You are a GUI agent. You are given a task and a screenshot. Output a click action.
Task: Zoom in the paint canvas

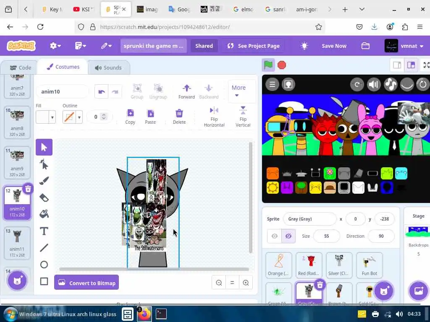(x=246, y=283)
